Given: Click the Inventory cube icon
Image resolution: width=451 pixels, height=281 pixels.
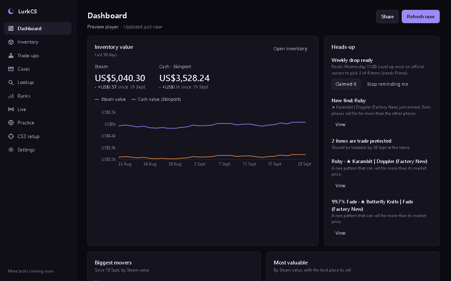Looking at the screenshot, I should coord(11,42).
